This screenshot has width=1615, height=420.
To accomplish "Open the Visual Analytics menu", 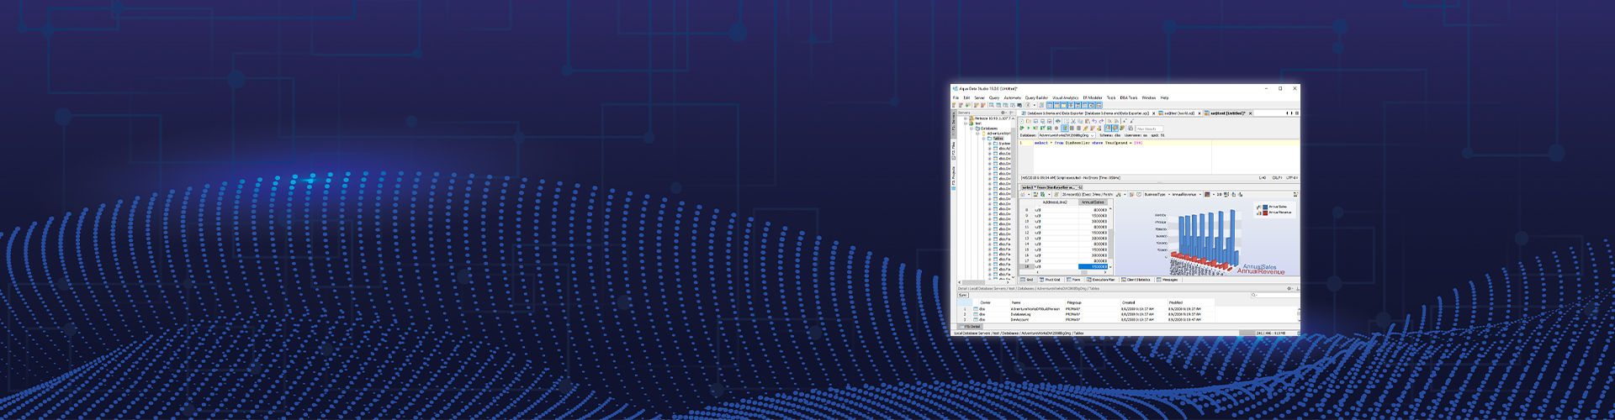I will [1065, 97].
